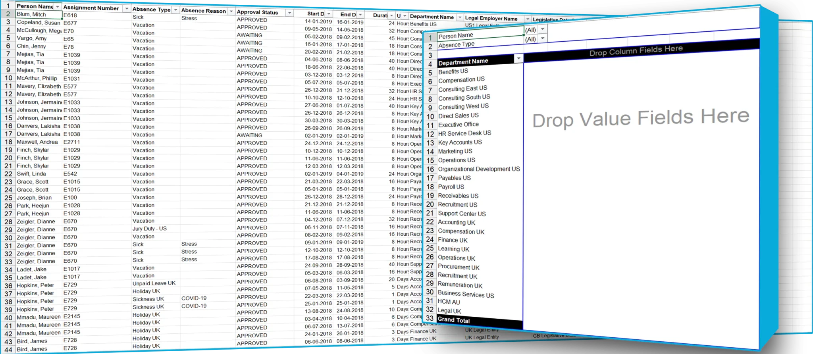This screenshot has width=813, height=354.
Task: Expand the pivot Person Name (All) filter
Action: click(542, 29)
